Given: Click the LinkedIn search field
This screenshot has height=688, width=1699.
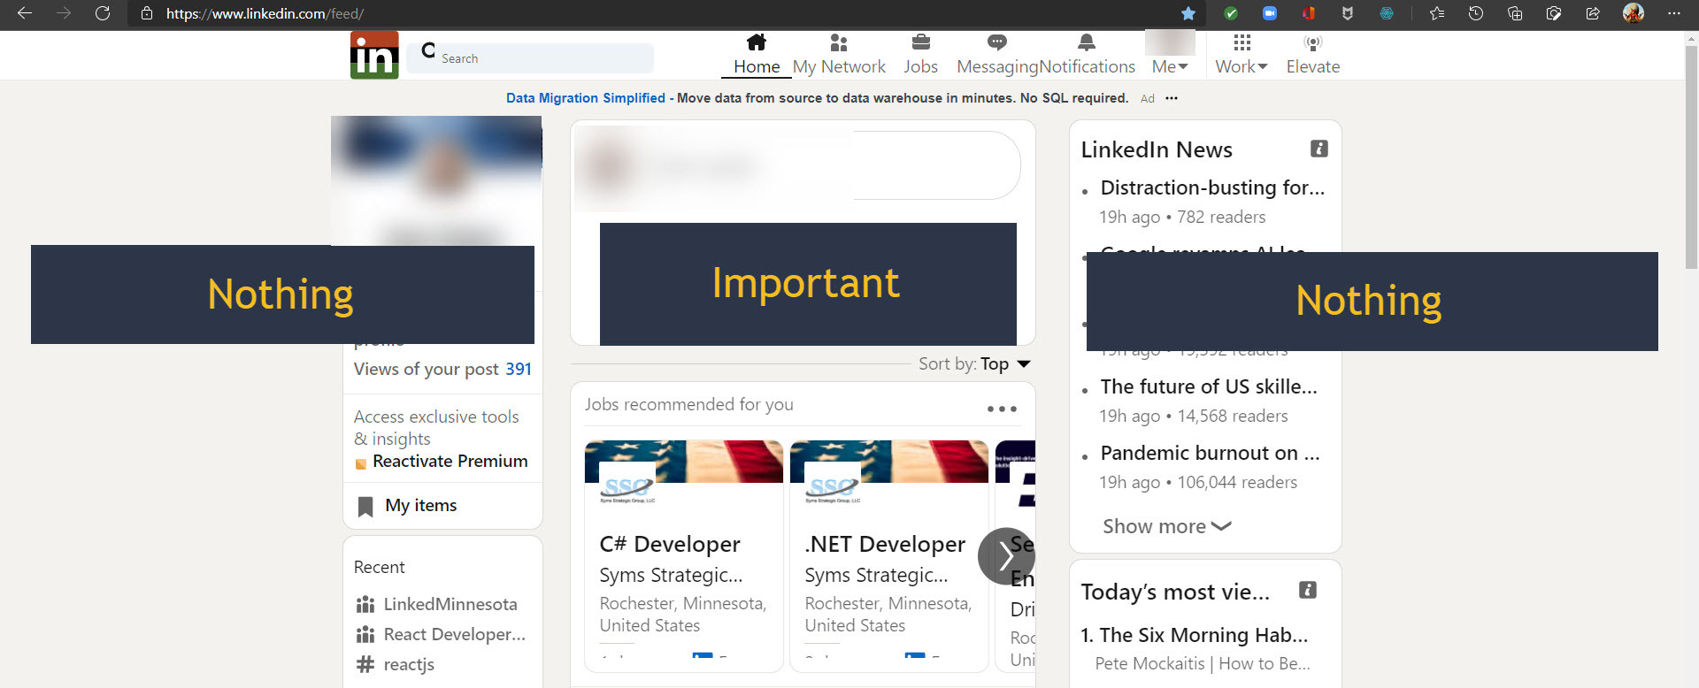Looking at the screenshot, I should pyautogui.click(x=531, y=58).
